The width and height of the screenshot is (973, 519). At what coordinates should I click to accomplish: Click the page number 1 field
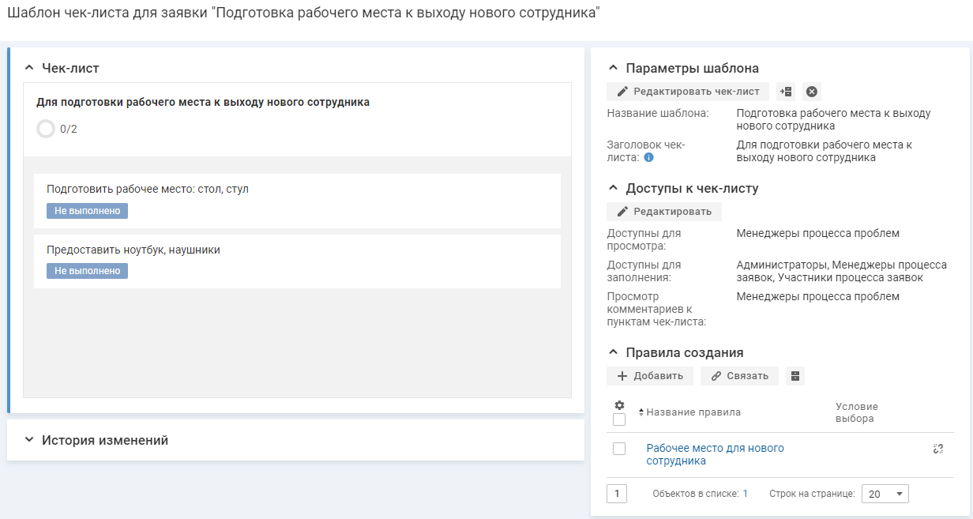coord(617,494)
